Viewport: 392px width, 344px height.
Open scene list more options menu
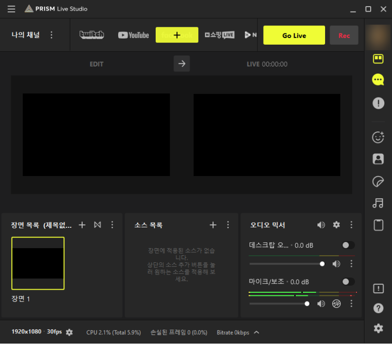(x=112, y=225)
